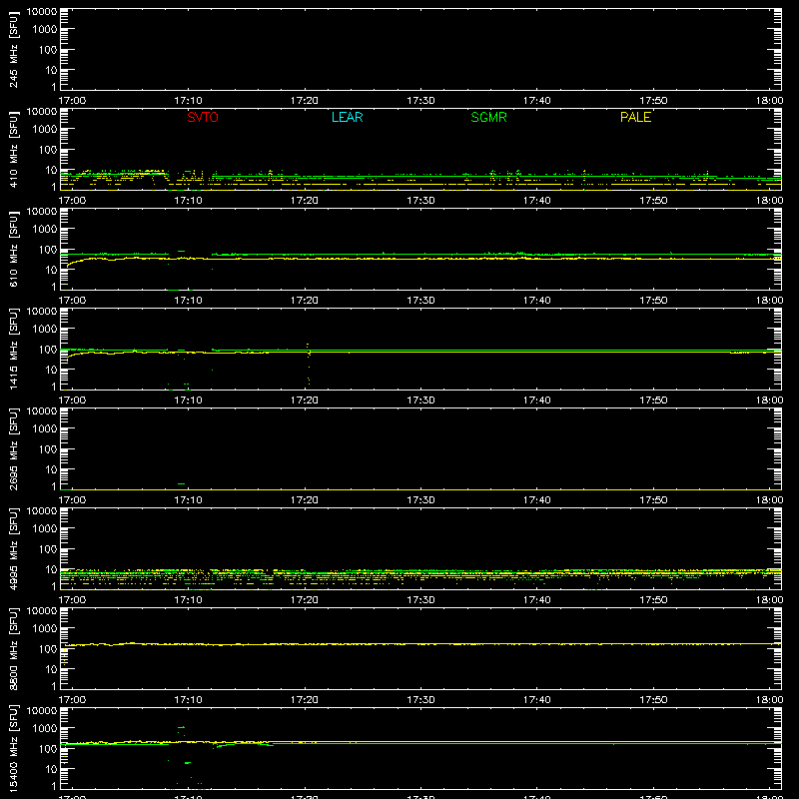
Task: Click 17:40 label under the 410 MHz plot
Action: coord(537,201)
